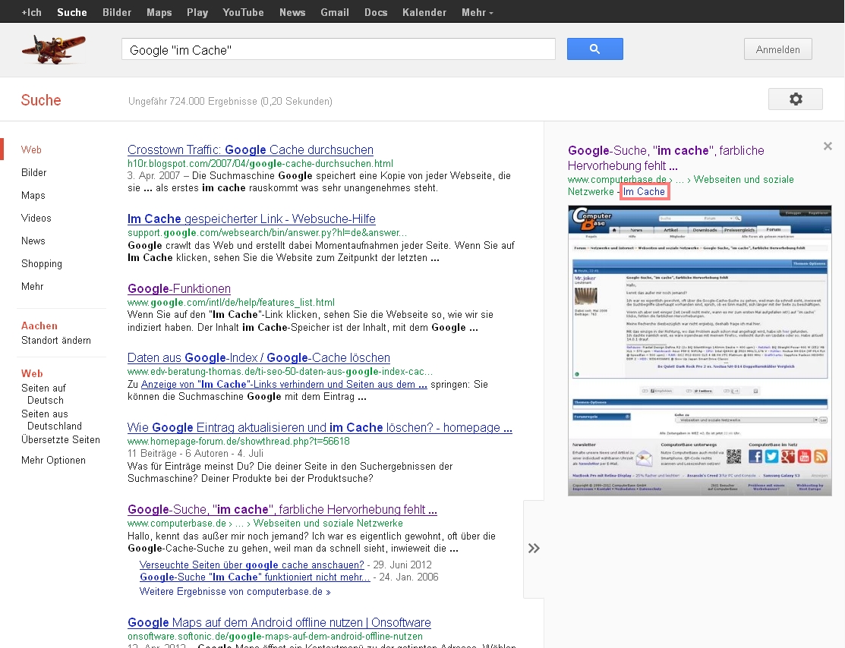Open Google-Funktionen result
The image size is (845, 648).
pos(179,289)
